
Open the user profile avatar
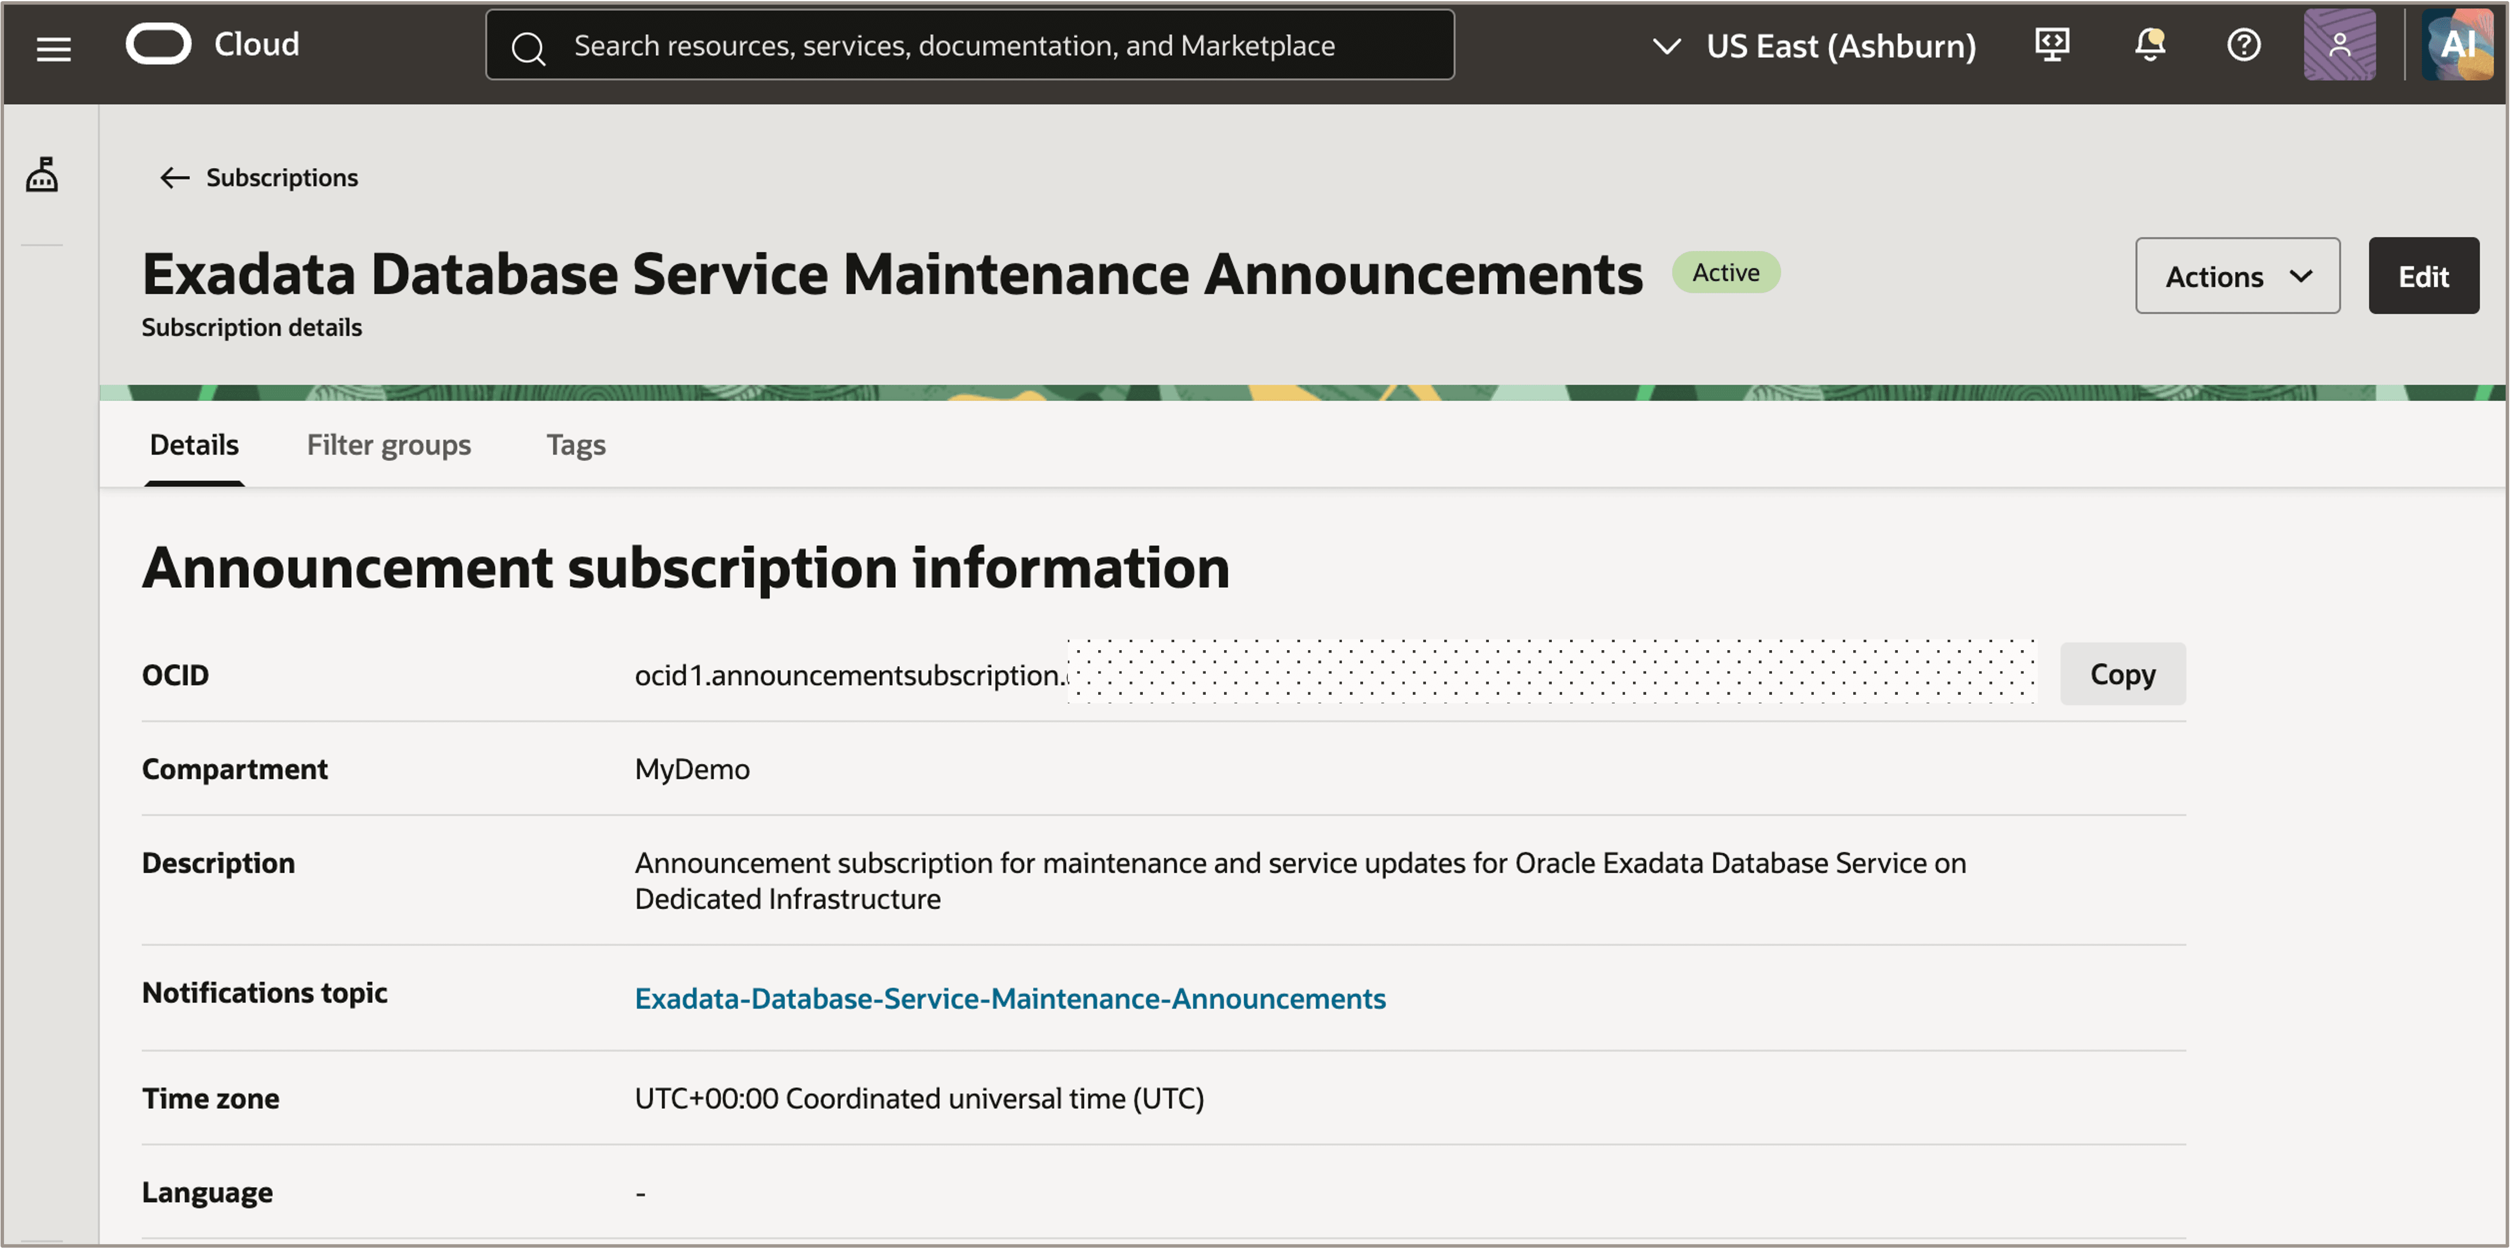pyautogui.click(x=2338, y=45)
